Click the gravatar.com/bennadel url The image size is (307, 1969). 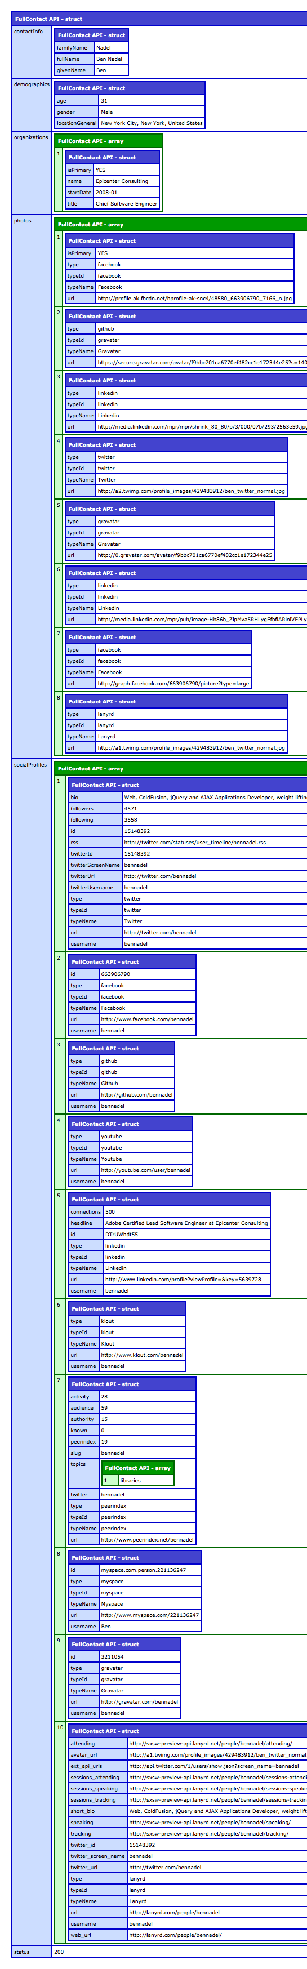click(x=140, y=1702)
